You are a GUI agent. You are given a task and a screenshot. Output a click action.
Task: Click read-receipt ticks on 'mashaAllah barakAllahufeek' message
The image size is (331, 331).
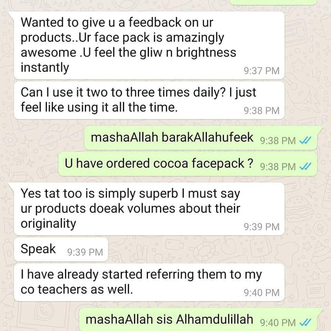[306, 140]
